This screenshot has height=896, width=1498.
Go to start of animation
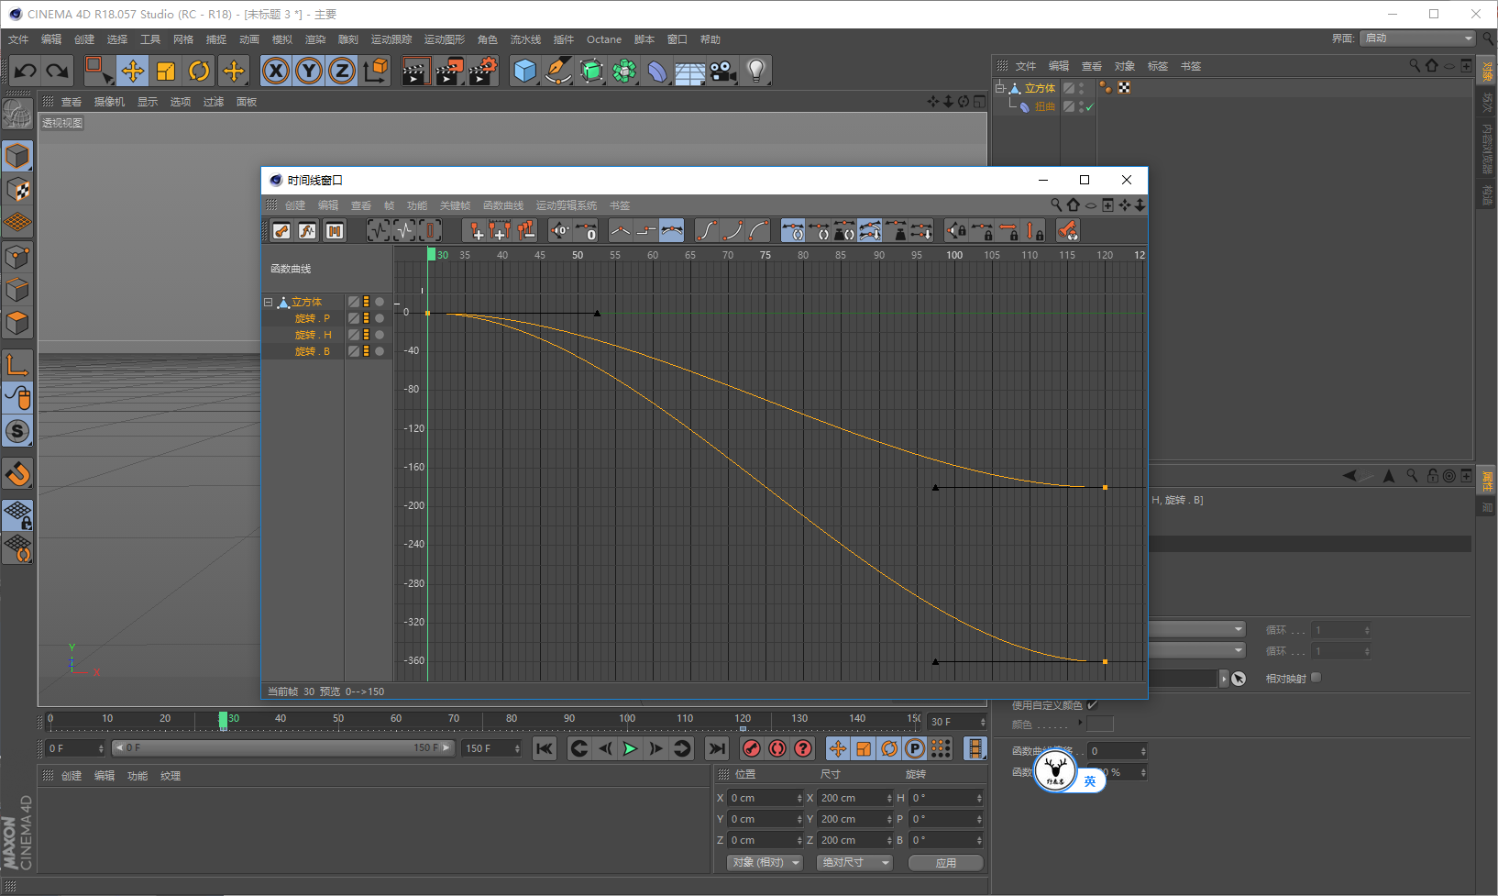[x=545, y=748]
